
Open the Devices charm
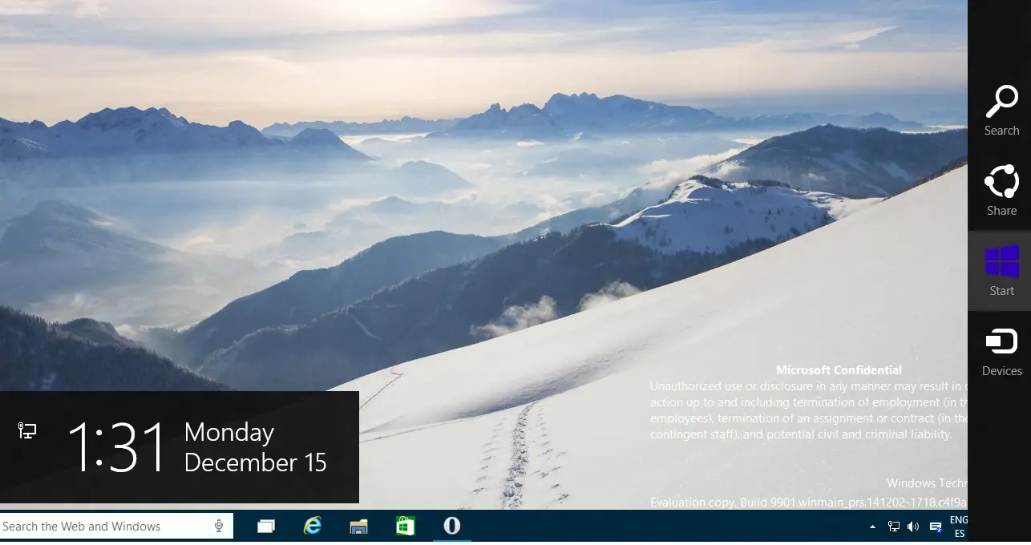tap(1001, 351)
